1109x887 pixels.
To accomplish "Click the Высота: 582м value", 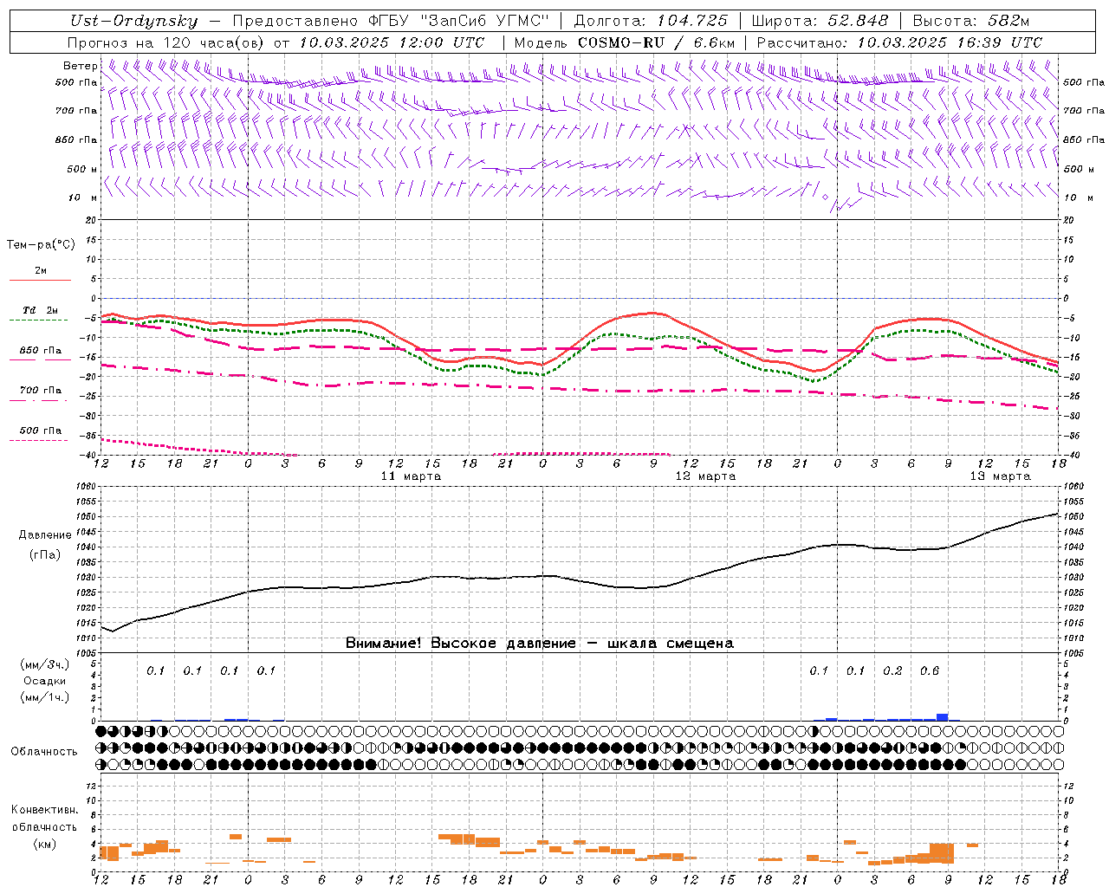I will point(970,21).
